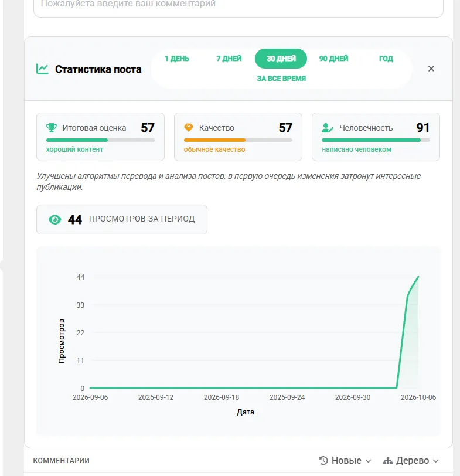Click the Итоговая оценка score 57

[x=148, y=128]
